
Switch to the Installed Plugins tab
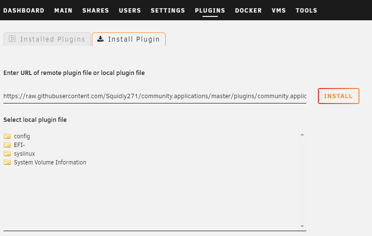coord(47,39)
